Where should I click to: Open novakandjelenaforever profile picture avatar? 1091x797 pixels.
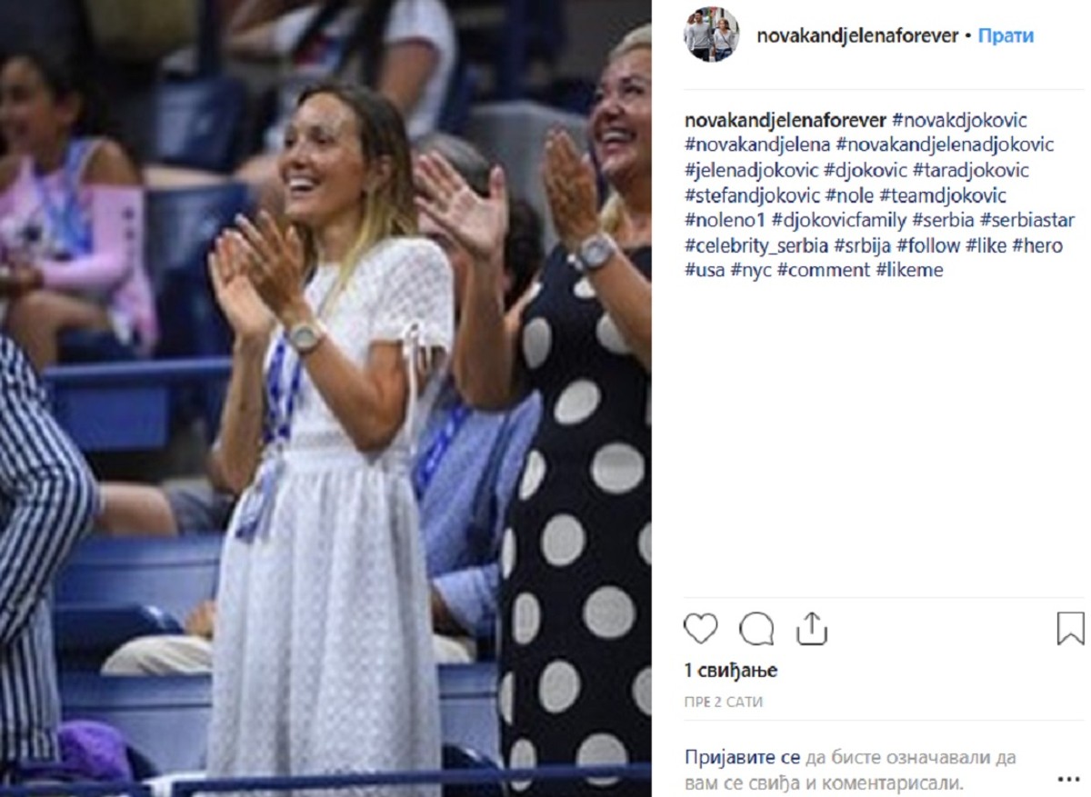pyautogui.click(x=711, y=35)
